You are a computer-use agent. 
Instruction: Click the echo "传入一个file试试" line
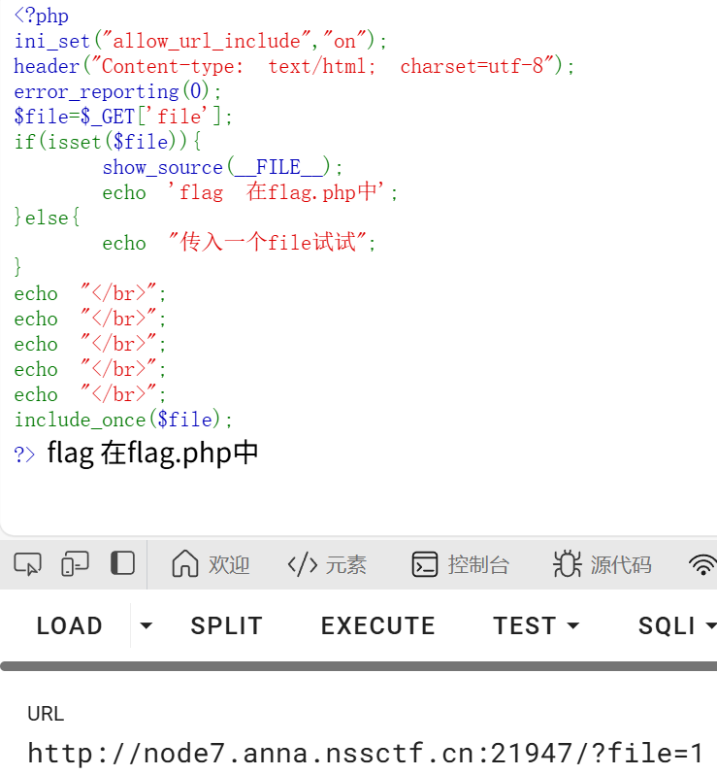pyautogui.click(x=239, y=243)
